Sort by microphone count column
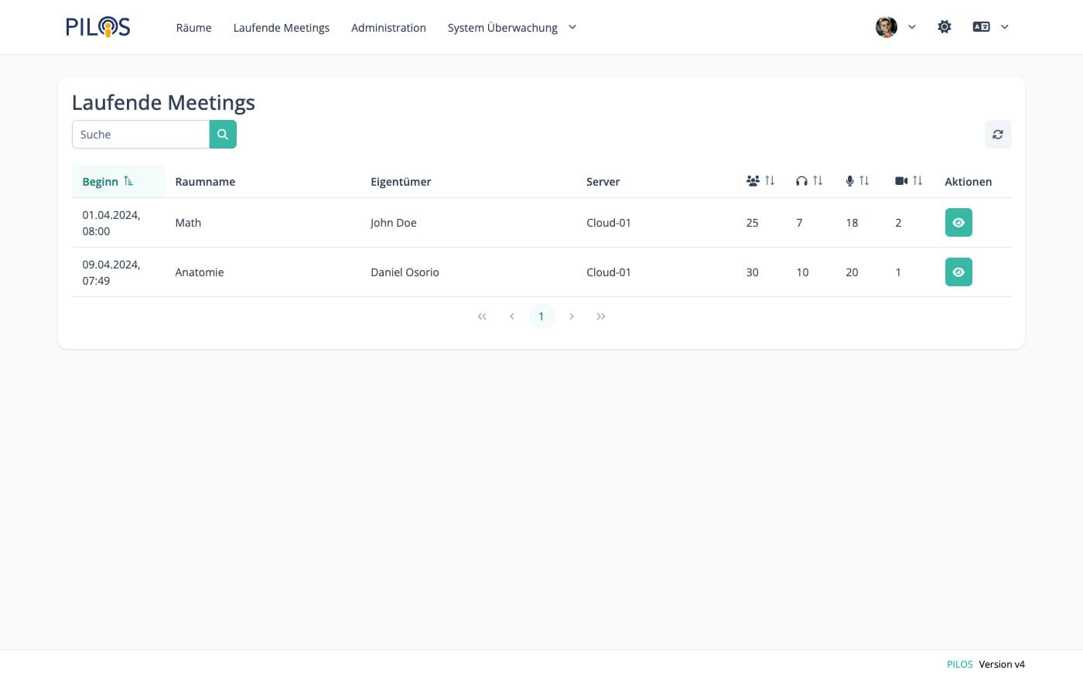This screenshot has height=677, width=1083. coord(857,181)
